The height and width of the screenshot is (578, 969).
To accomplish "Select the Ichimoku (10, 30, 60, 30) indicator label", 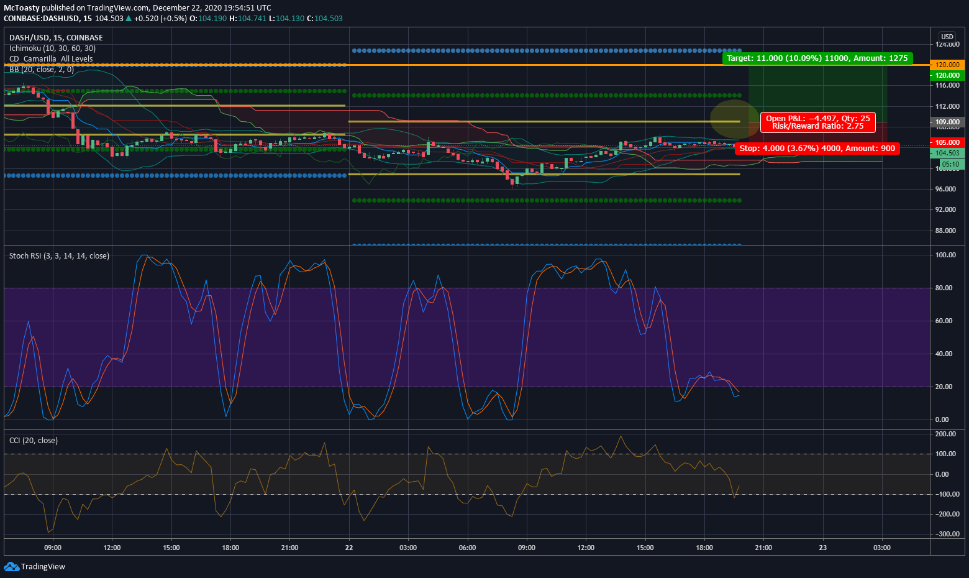I will click(52, 48).
